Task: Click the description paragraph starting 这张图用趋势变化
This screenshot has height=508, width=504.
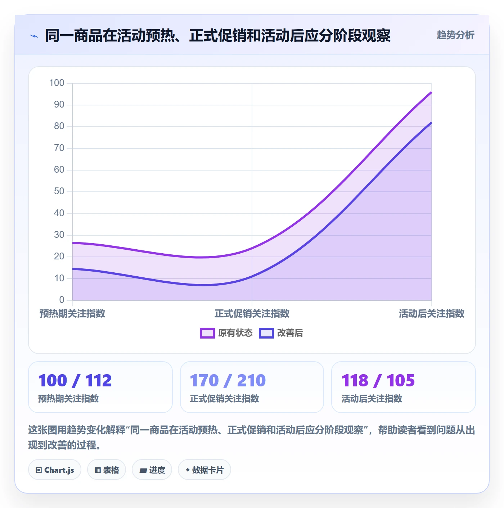Action: pyautogui.click(x=252, y=437)
